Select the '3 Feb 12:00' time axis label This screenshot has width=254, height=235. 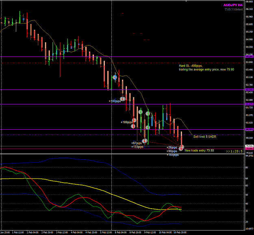[62, 233]
